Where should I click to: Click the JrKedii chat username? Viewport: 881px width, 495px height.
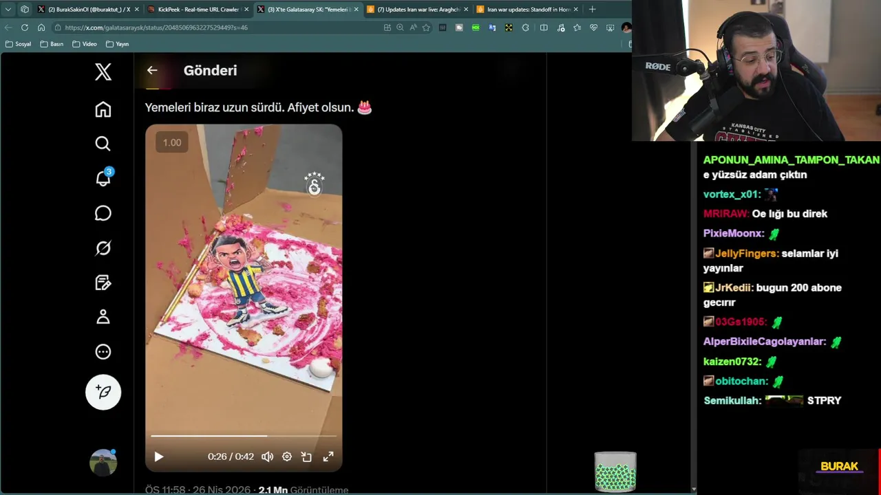click(734, 288)
